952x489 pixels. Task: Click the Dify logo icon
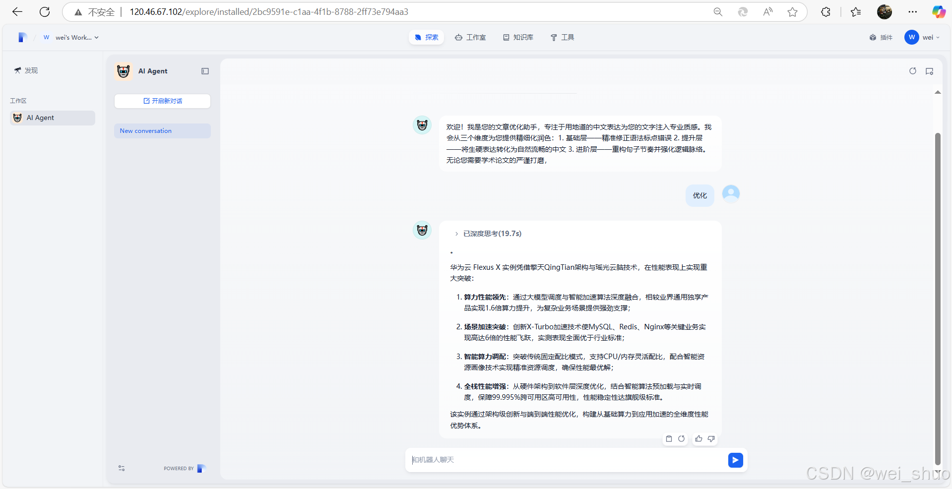pos(22,37)
